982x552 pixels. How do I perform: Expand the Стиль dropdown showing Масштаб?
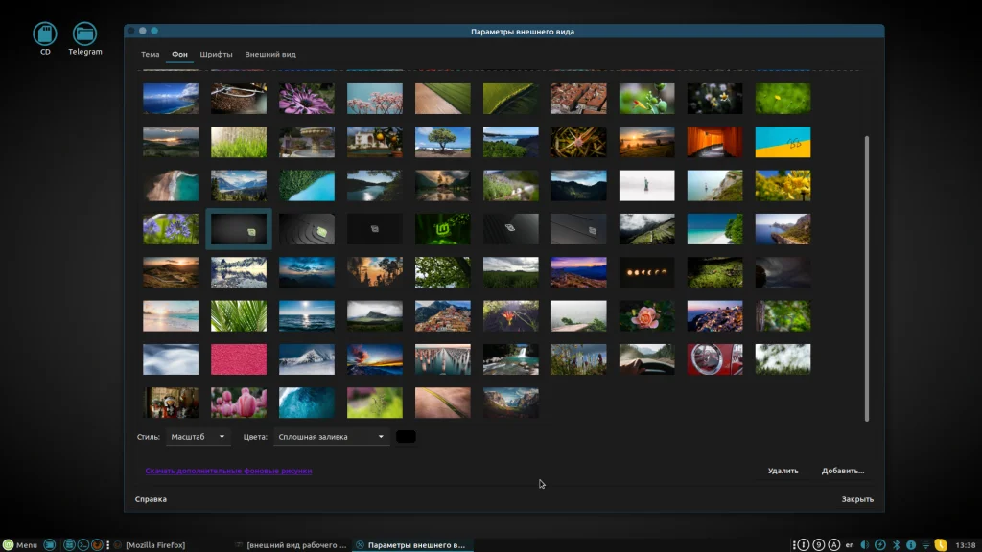click(x=198, y=437)
